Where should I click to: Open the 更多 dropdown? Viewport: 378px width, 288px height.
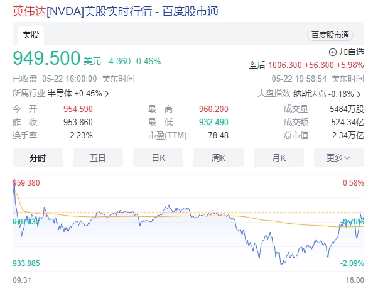pyautogui.click(x=339, y=158)
